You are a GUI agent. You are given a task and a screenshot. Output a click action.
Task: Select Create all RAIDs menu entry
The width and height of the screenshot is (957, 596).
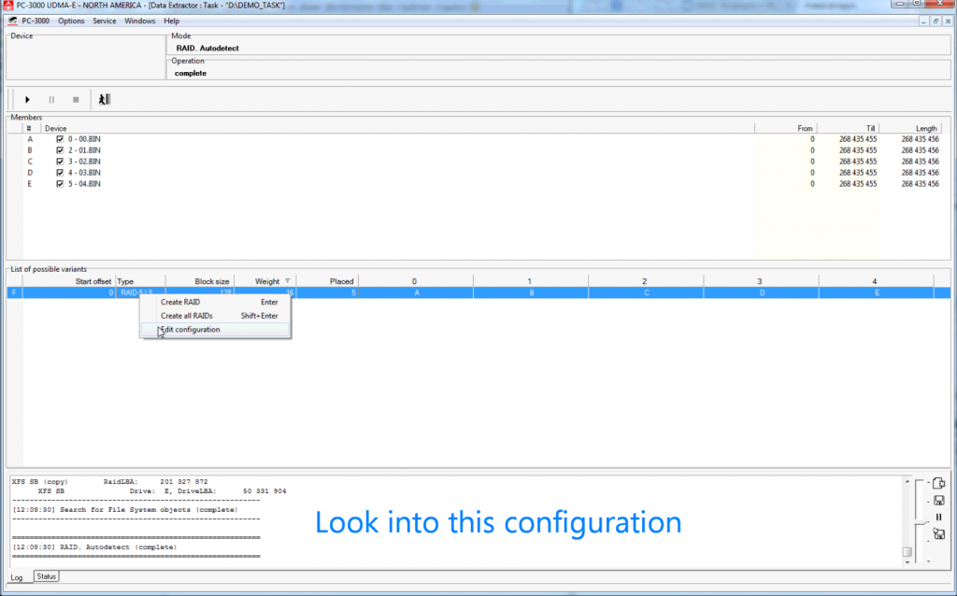point(187,316)
